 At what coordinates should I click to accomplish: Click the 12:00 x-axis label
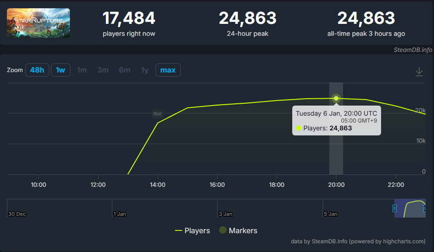click(x=98, y=185)
